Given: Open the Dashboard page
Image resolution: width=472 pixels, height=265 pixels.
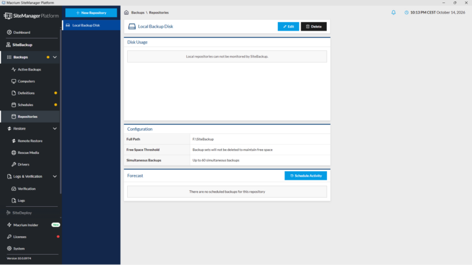Looking at the screenshot, I should click(22, 32).
